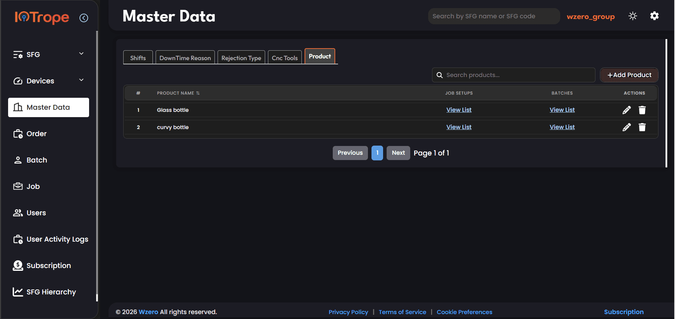
Task: Focus the Search products field
Action: (514, 75)
